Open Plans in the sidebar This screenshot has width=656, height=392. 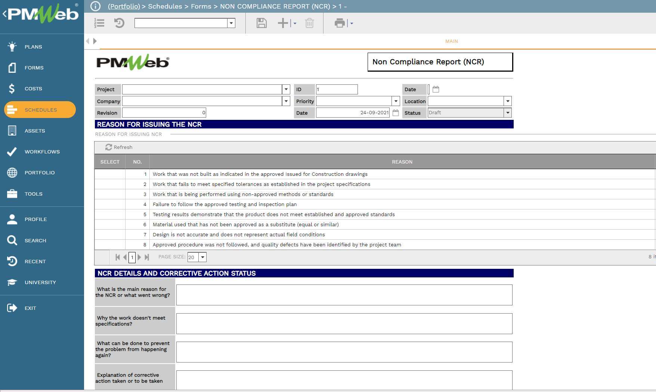click(33, 47)
